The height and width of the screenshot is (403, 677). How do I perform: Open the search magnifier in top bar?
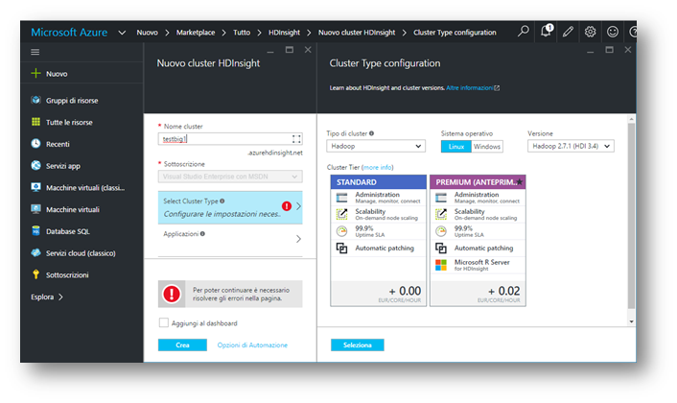click(x=524, y=32)
